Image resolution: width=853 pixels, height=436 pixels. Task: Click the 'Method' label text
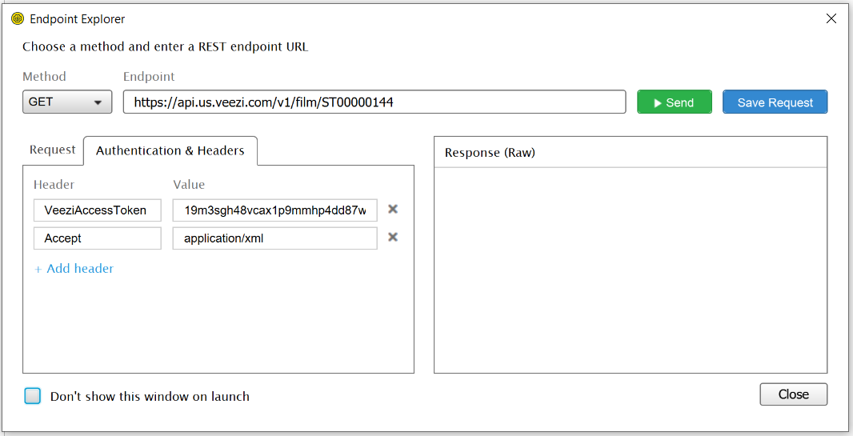pos(44,77)
